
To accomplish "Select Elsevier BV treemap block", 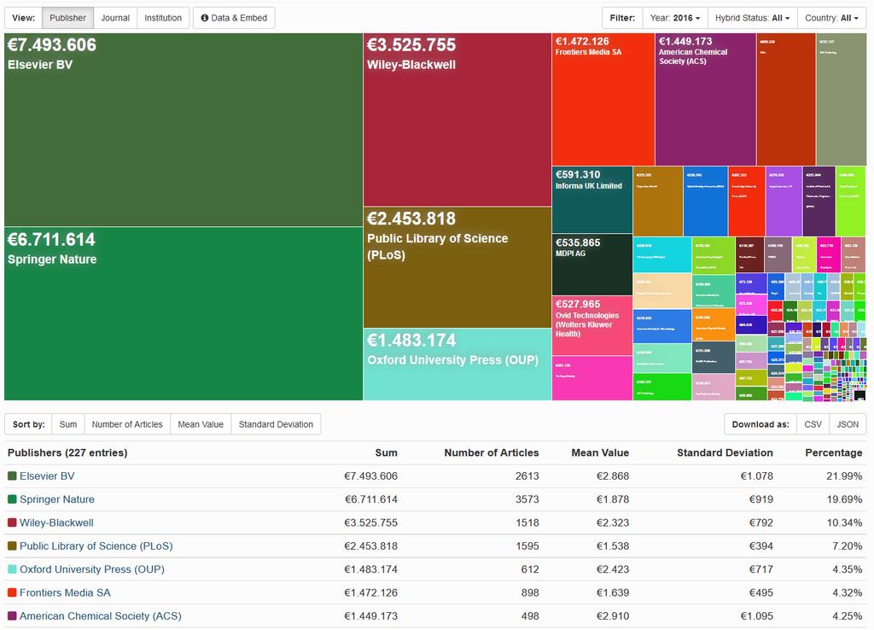I will (184, 130).
